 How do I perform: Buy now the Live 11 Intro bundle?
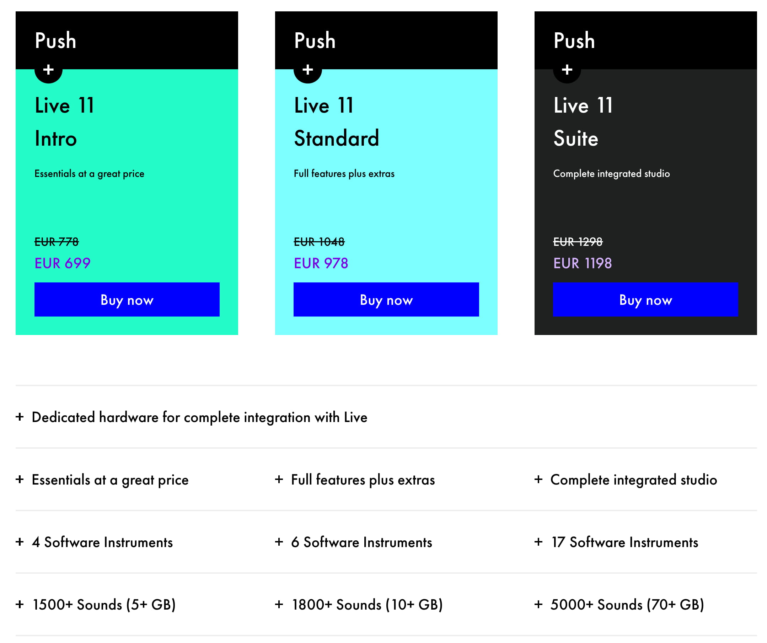(x=127, y=299)
